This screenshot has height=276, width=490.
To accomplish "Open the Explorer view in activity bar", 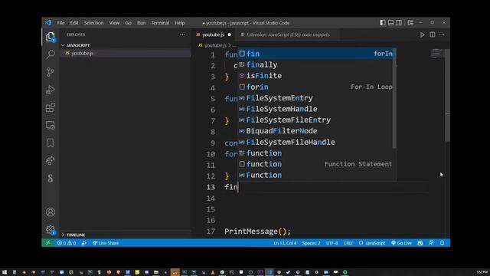I will tap(51, 37).
